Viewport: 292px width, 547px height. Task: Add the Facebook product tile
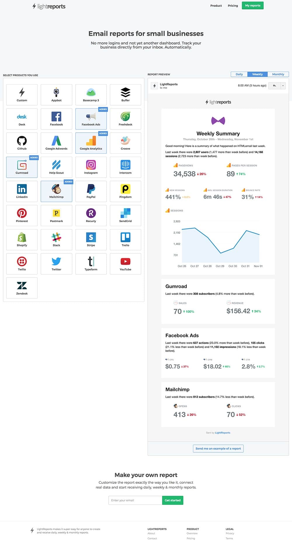(56, 119)
